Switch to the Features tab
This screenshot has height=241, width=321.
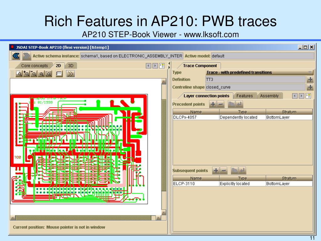pyautogui.click(x=245, y=96)
